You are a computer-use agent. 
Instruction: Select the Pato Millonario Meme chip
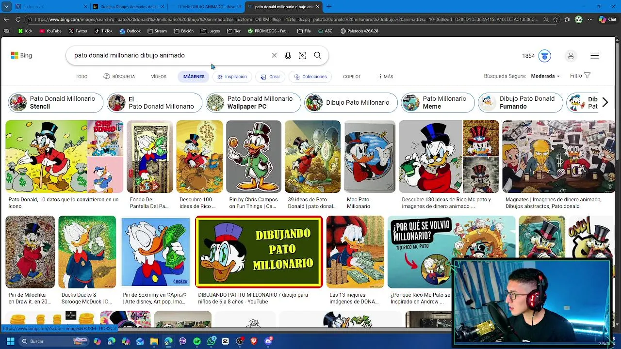[x=438, y=103]
